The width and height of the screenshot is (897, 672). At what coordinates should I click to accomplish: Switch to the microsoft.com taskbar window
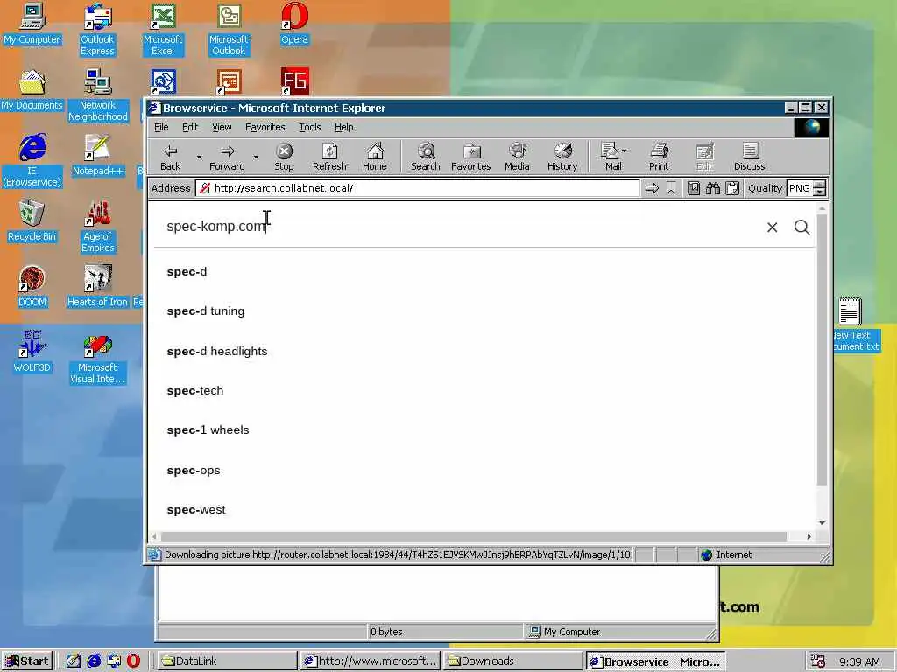coord(370,661)
